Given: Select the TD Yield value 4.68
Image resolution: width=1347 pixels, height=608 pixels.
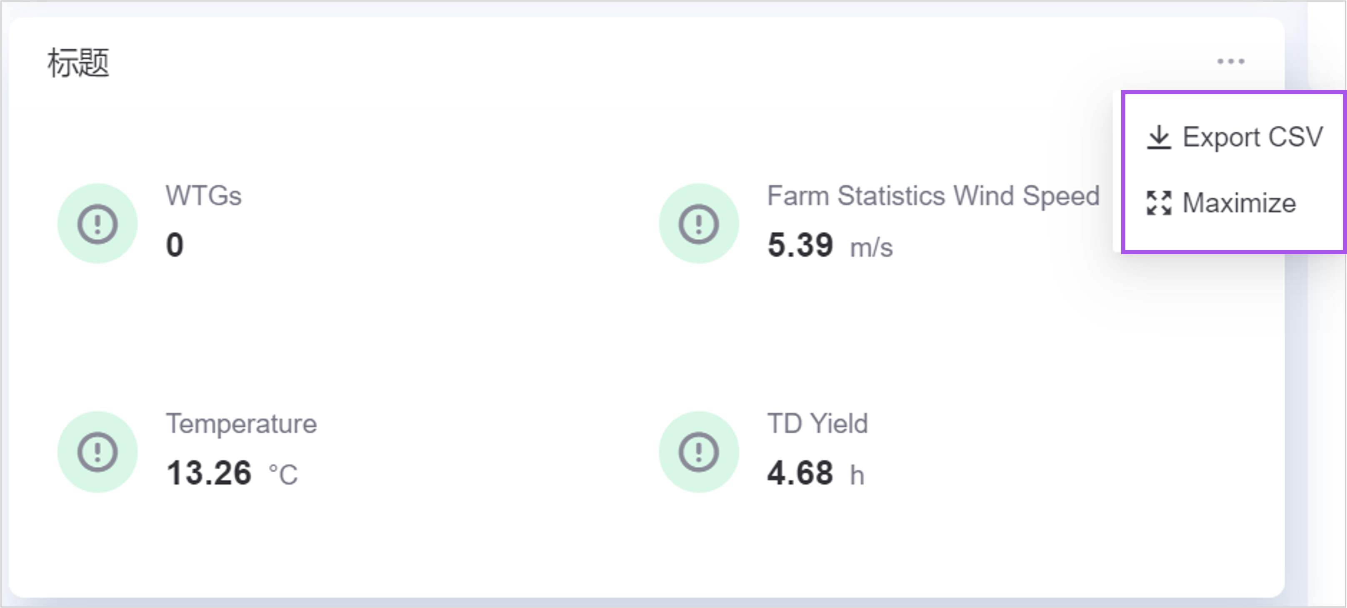Looking at the screenshot, I should pyautogui.click(x=800, y=473).
